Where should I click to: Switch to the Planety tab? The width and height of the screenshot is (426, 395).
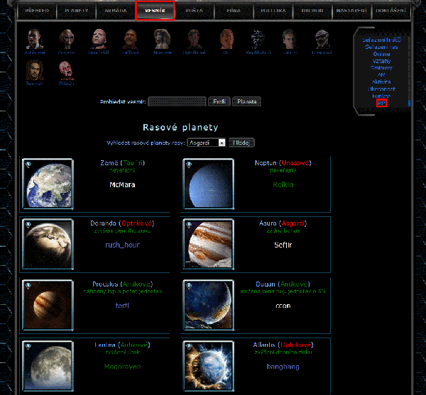coord(76,11)
